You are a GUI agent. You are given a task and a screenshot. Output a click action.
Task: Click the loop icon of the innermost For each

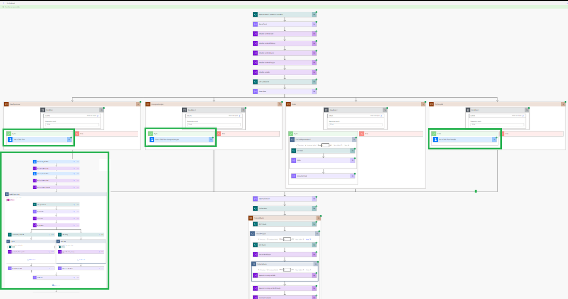(x=254, y=264)
